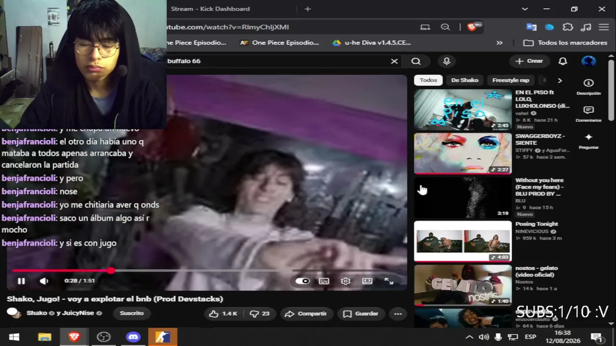The height and width of the screenshot is (346, 616).
Task: Enter fullscreen video mode
Action: 389,281
